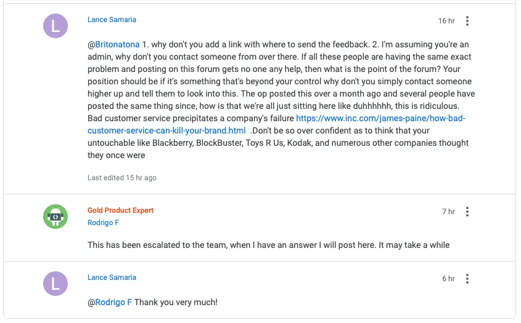Image resolution: width=521 pixels, height=323 pixels.
Task: Click the Gold Product Expert badge label
Action: pyautogui.click(x=120, y=210)
